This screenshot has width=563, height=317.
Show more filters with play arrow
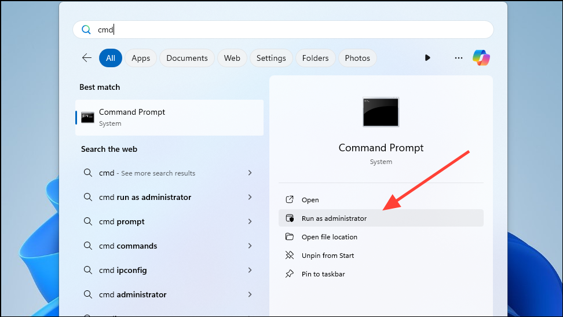(427, 58)
